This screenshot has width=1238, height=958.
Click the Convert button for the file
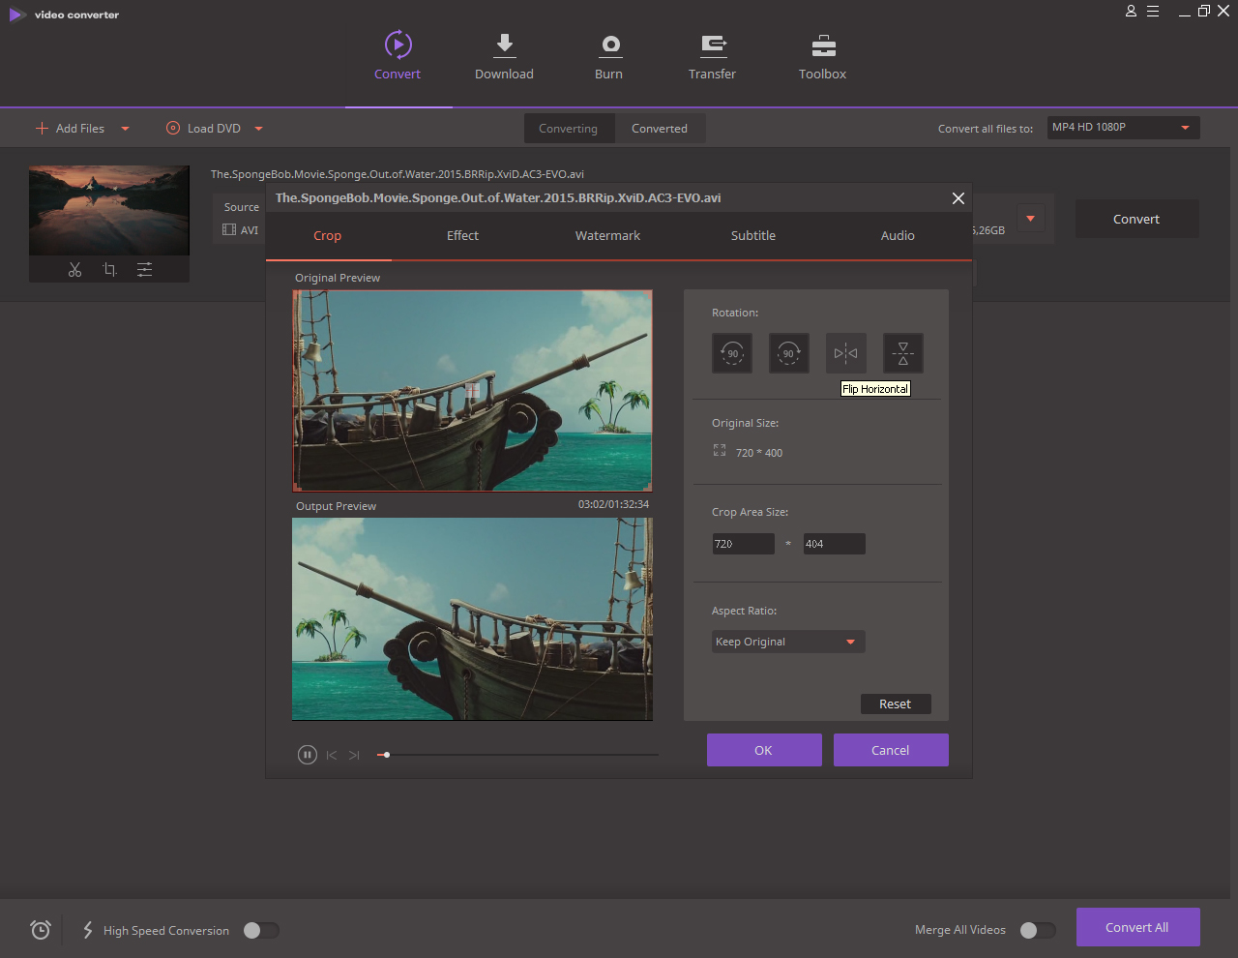coord(1136,220)
